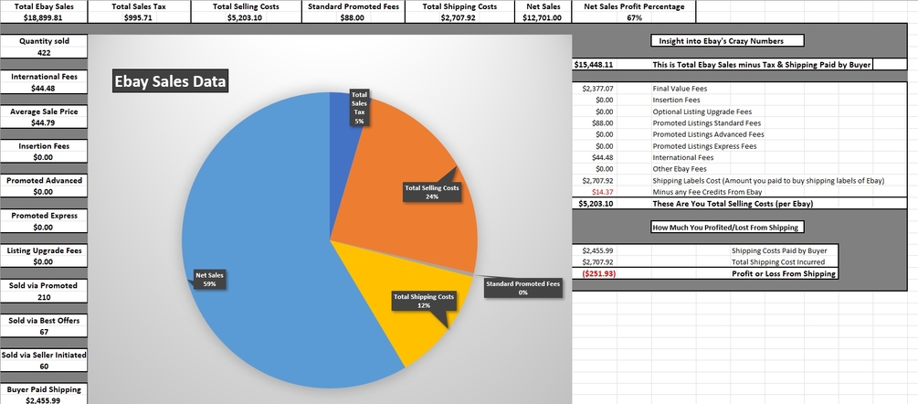Click the Net Sales value $12,701.00
The image size is (918, 404).
coord(543,17)
